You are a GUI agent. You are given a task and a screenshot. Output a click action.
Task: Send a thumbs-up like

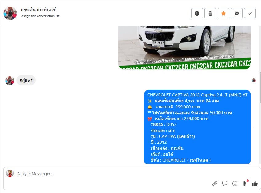[255, 183]
